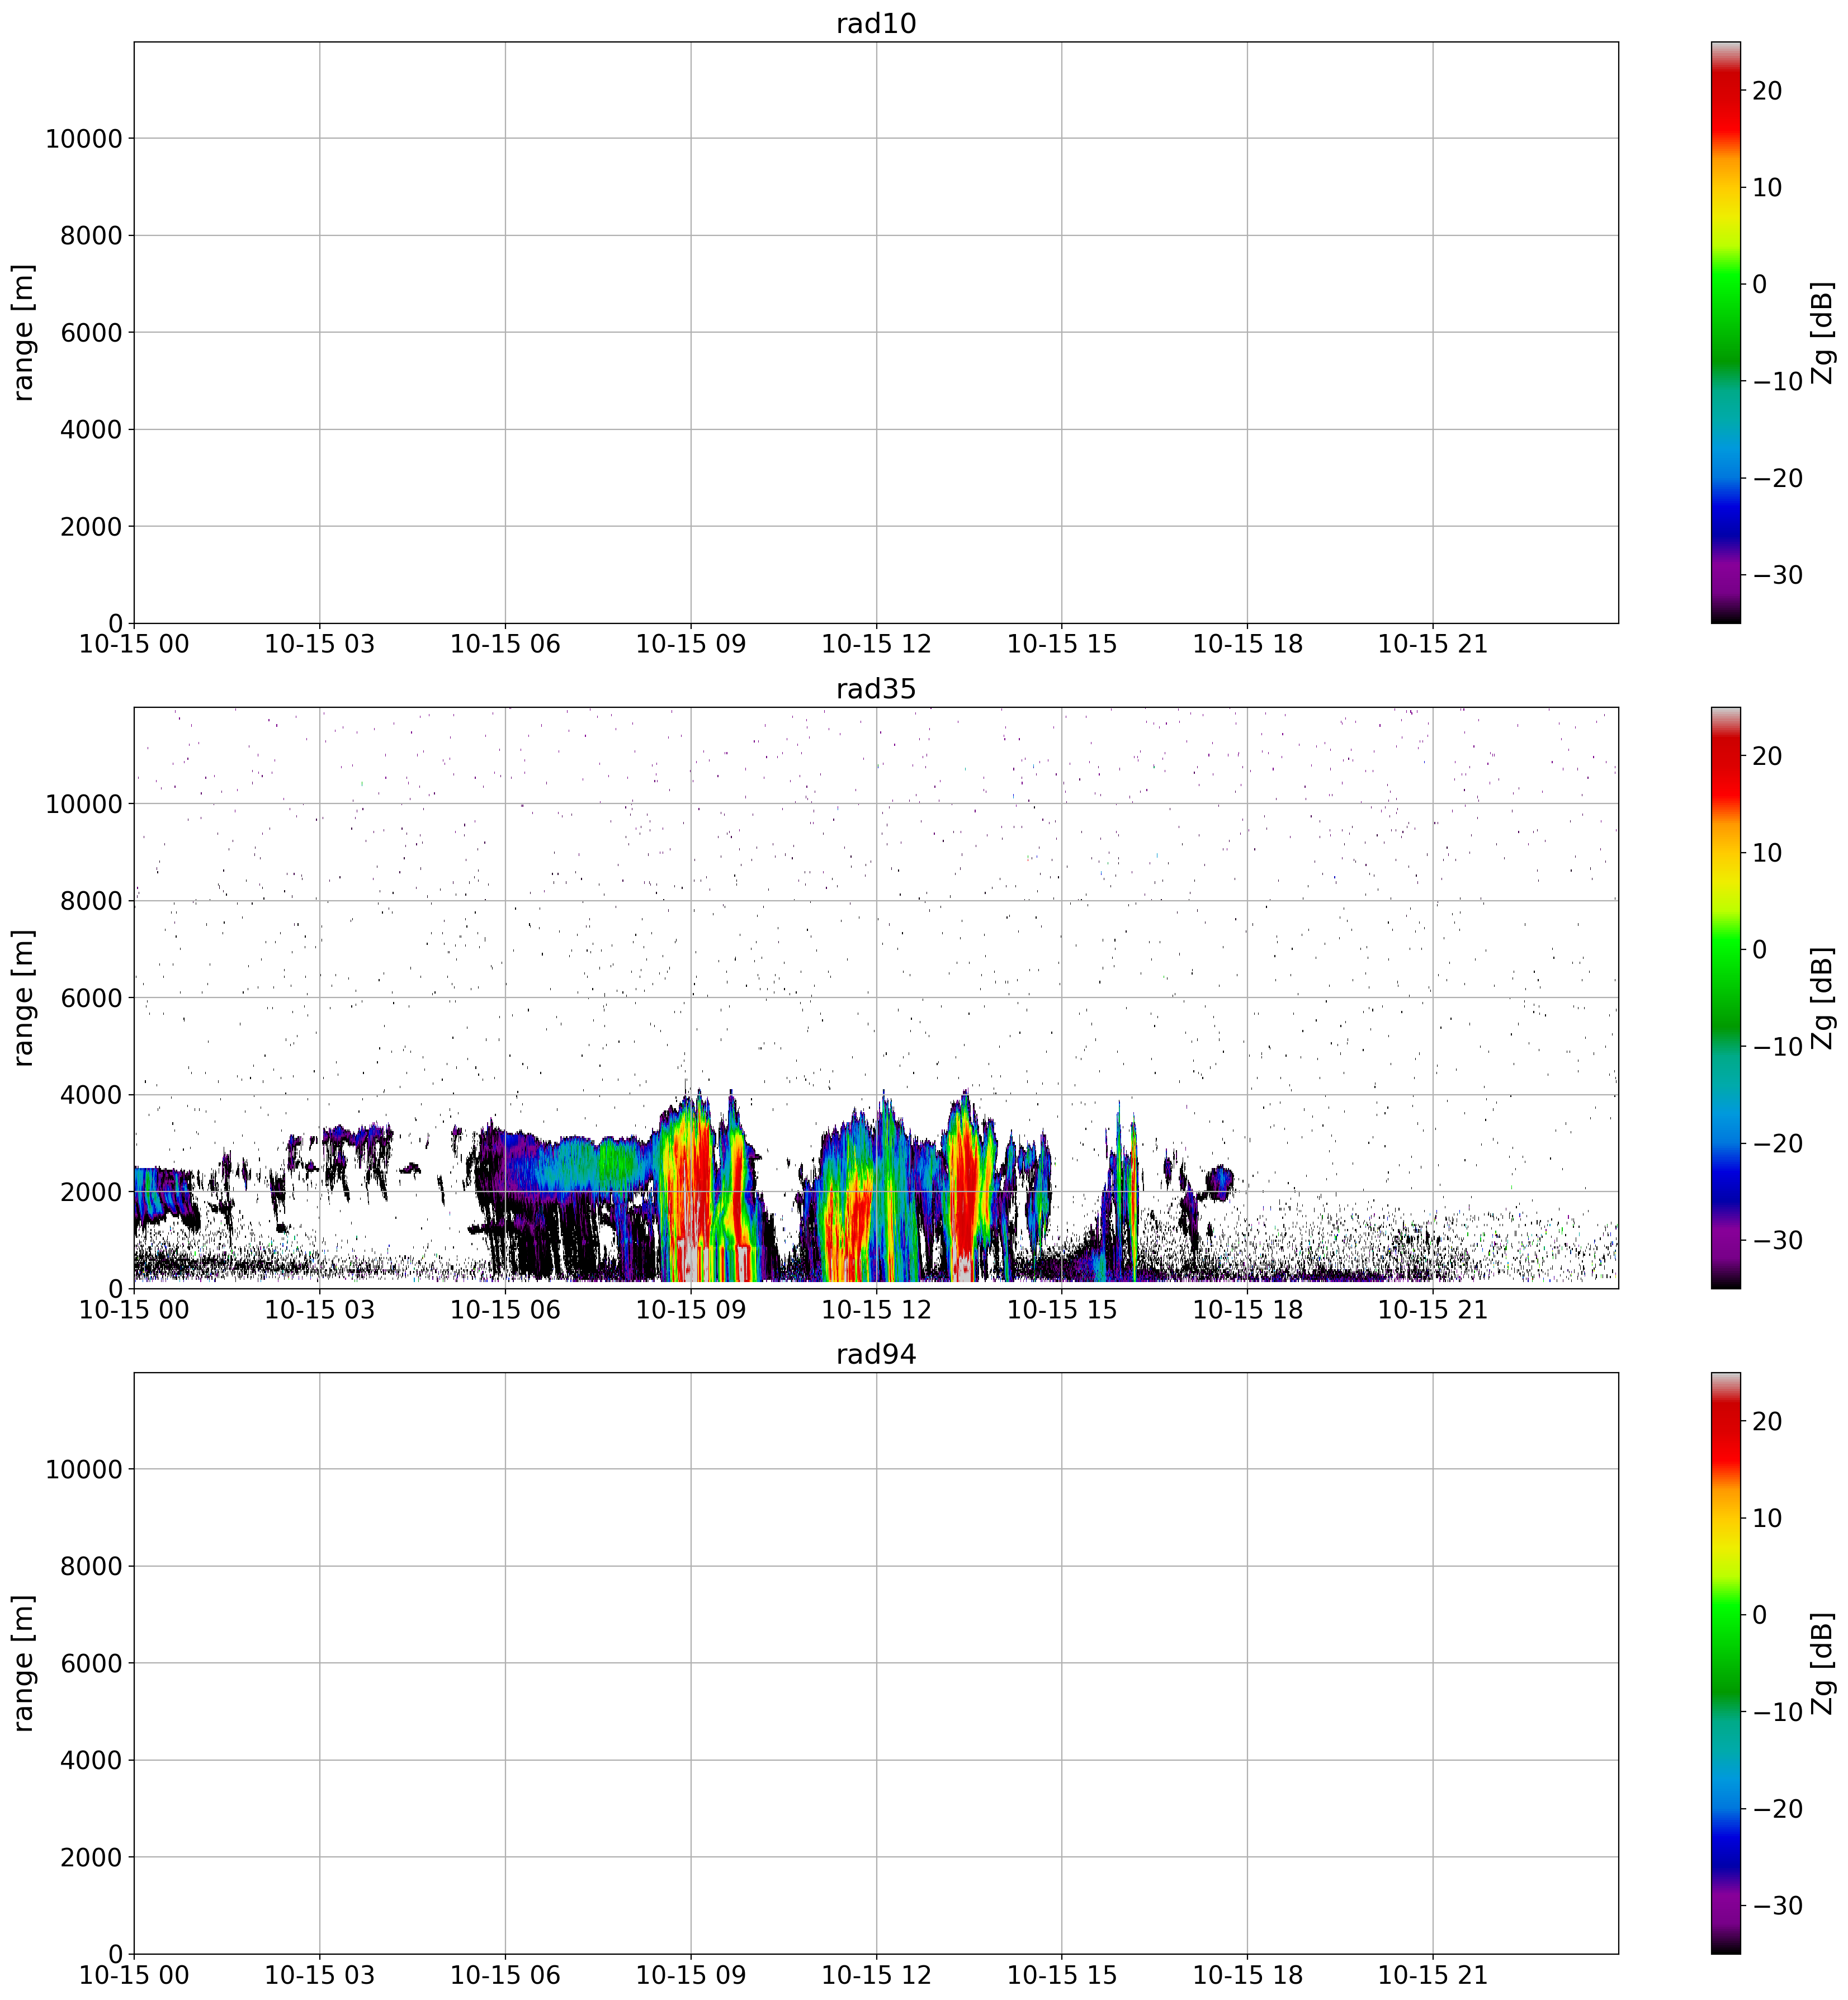Click the '10-15 12' tick label under rad35
Image resolution: width=1848 pixels, height=2000 pixels.
(x=876, y=1310)
